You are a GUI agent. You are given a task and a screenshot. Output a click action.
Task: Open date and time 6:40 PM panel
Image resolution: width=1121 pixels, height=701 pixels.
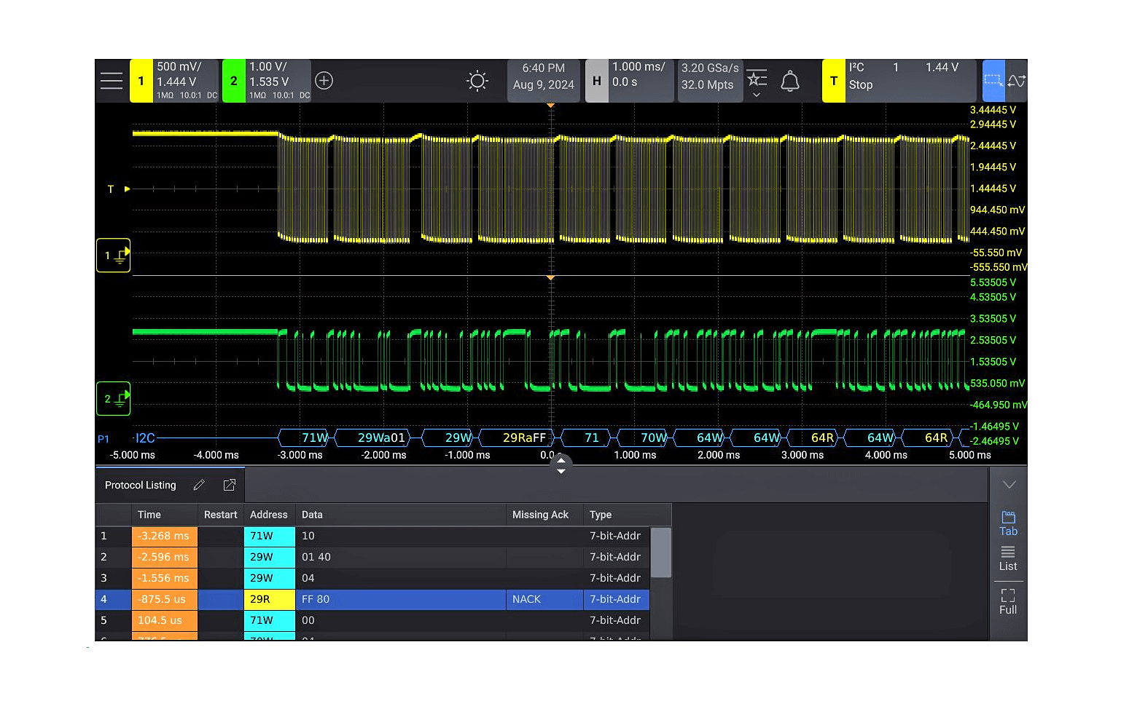pos(544,81)
